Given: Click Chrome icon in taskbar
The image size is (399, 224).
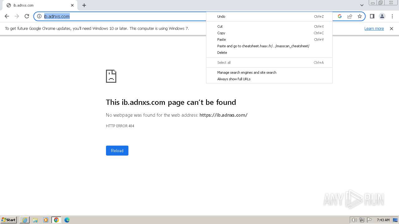Looking at the screenshot, I should (x=56, y=220).
